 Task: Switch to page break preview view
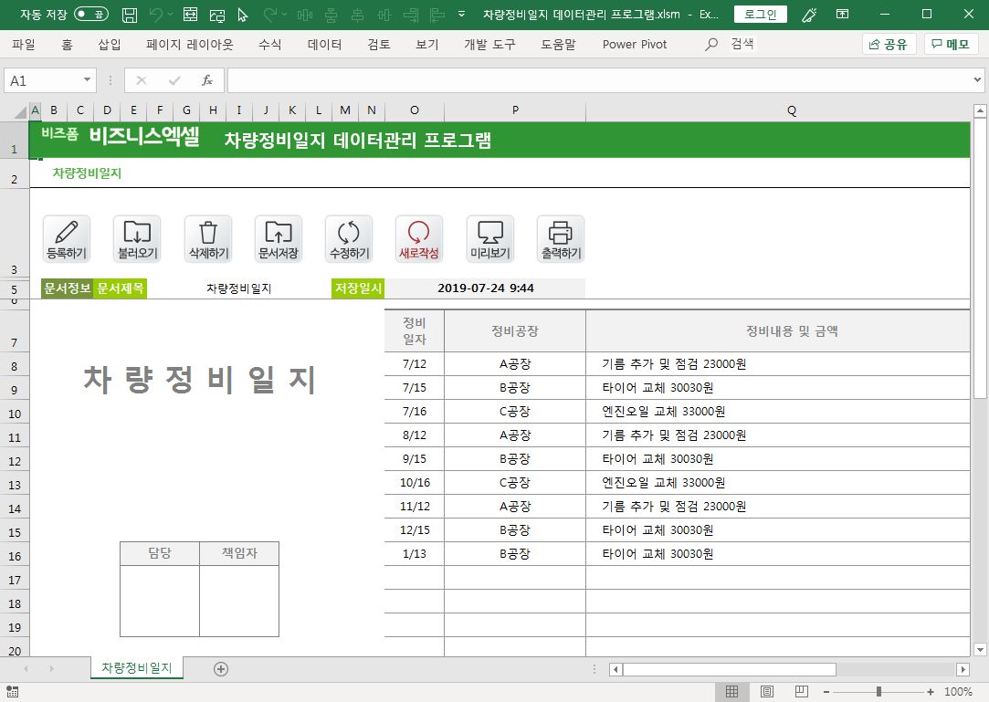click(x=801, y=692)
